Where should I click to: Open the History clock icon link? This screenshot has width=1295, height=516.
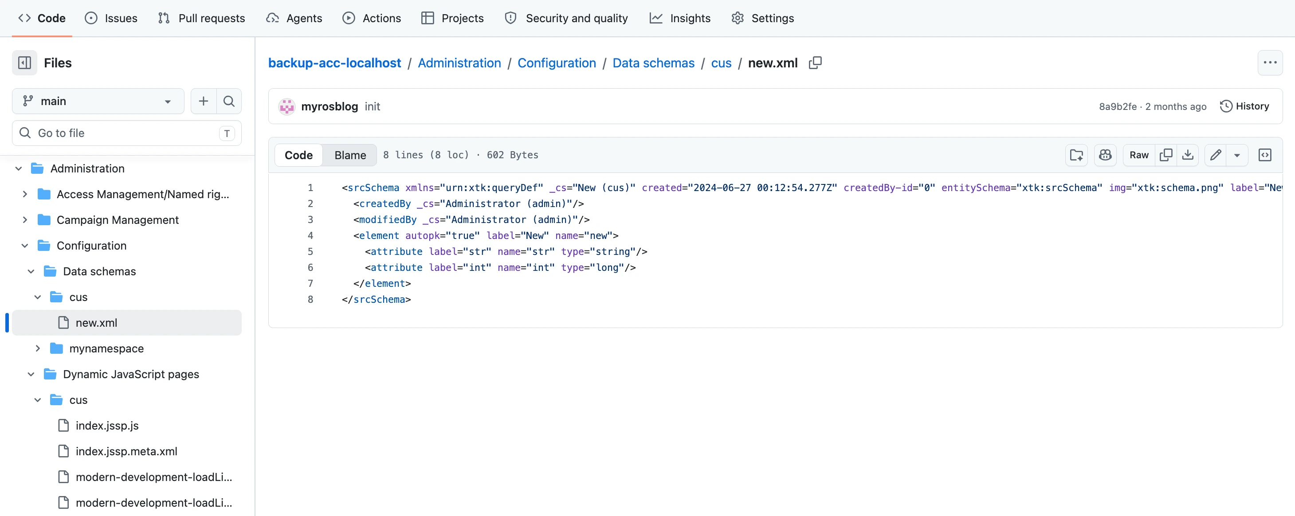[x=1226, y=106]
